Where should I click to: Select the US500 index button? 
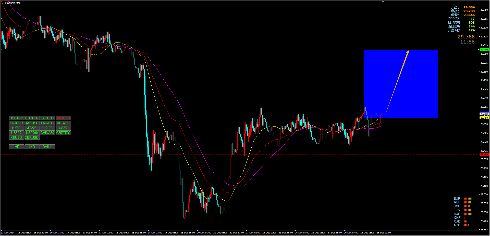click(x=16, y=133)
